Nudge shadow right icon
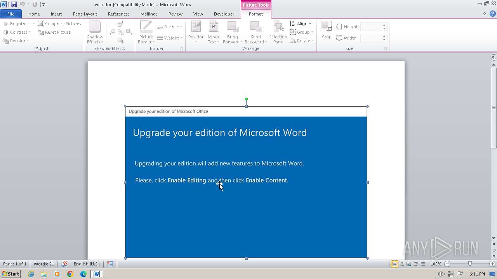497x279 pixels. [129, 32]
